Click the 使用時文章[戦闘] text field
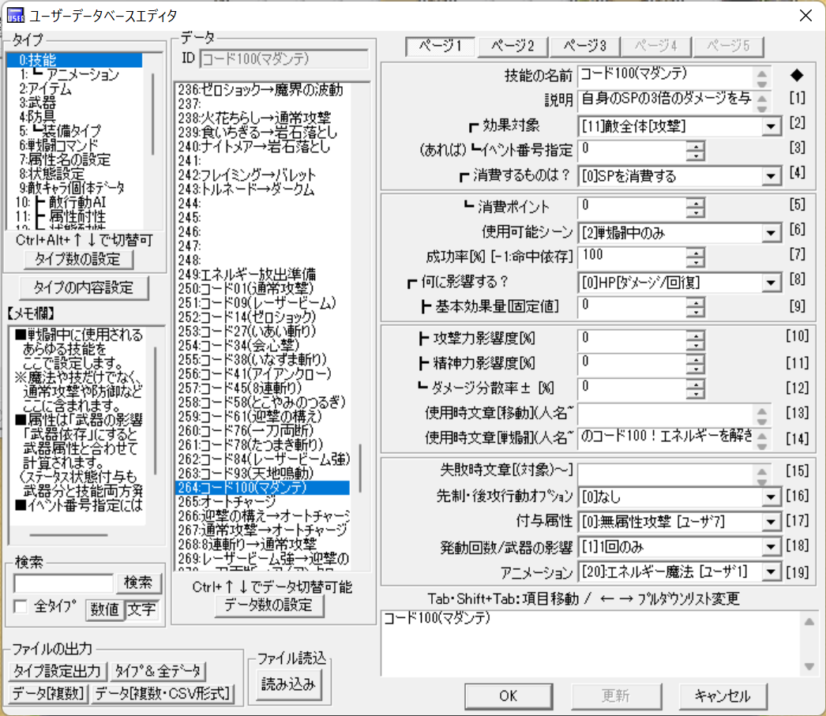Screen dimensions: 826x716 point(666,437)
